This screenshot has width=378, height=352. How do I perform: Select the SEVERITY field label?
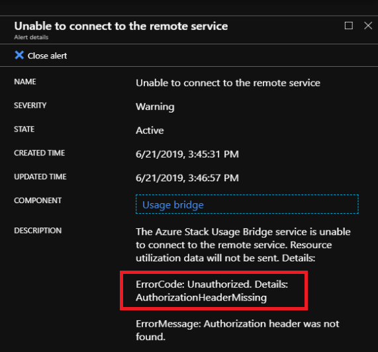pyautogui.click(x=30, y=105)
